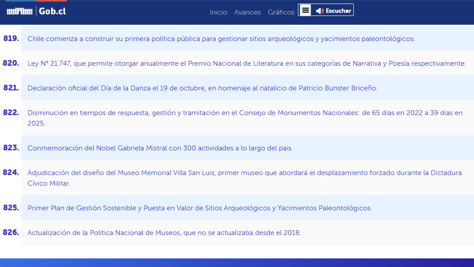The image size is (474, 267).
Task: Open item 819 about archaeological sites policy
Action: [221, 39]
